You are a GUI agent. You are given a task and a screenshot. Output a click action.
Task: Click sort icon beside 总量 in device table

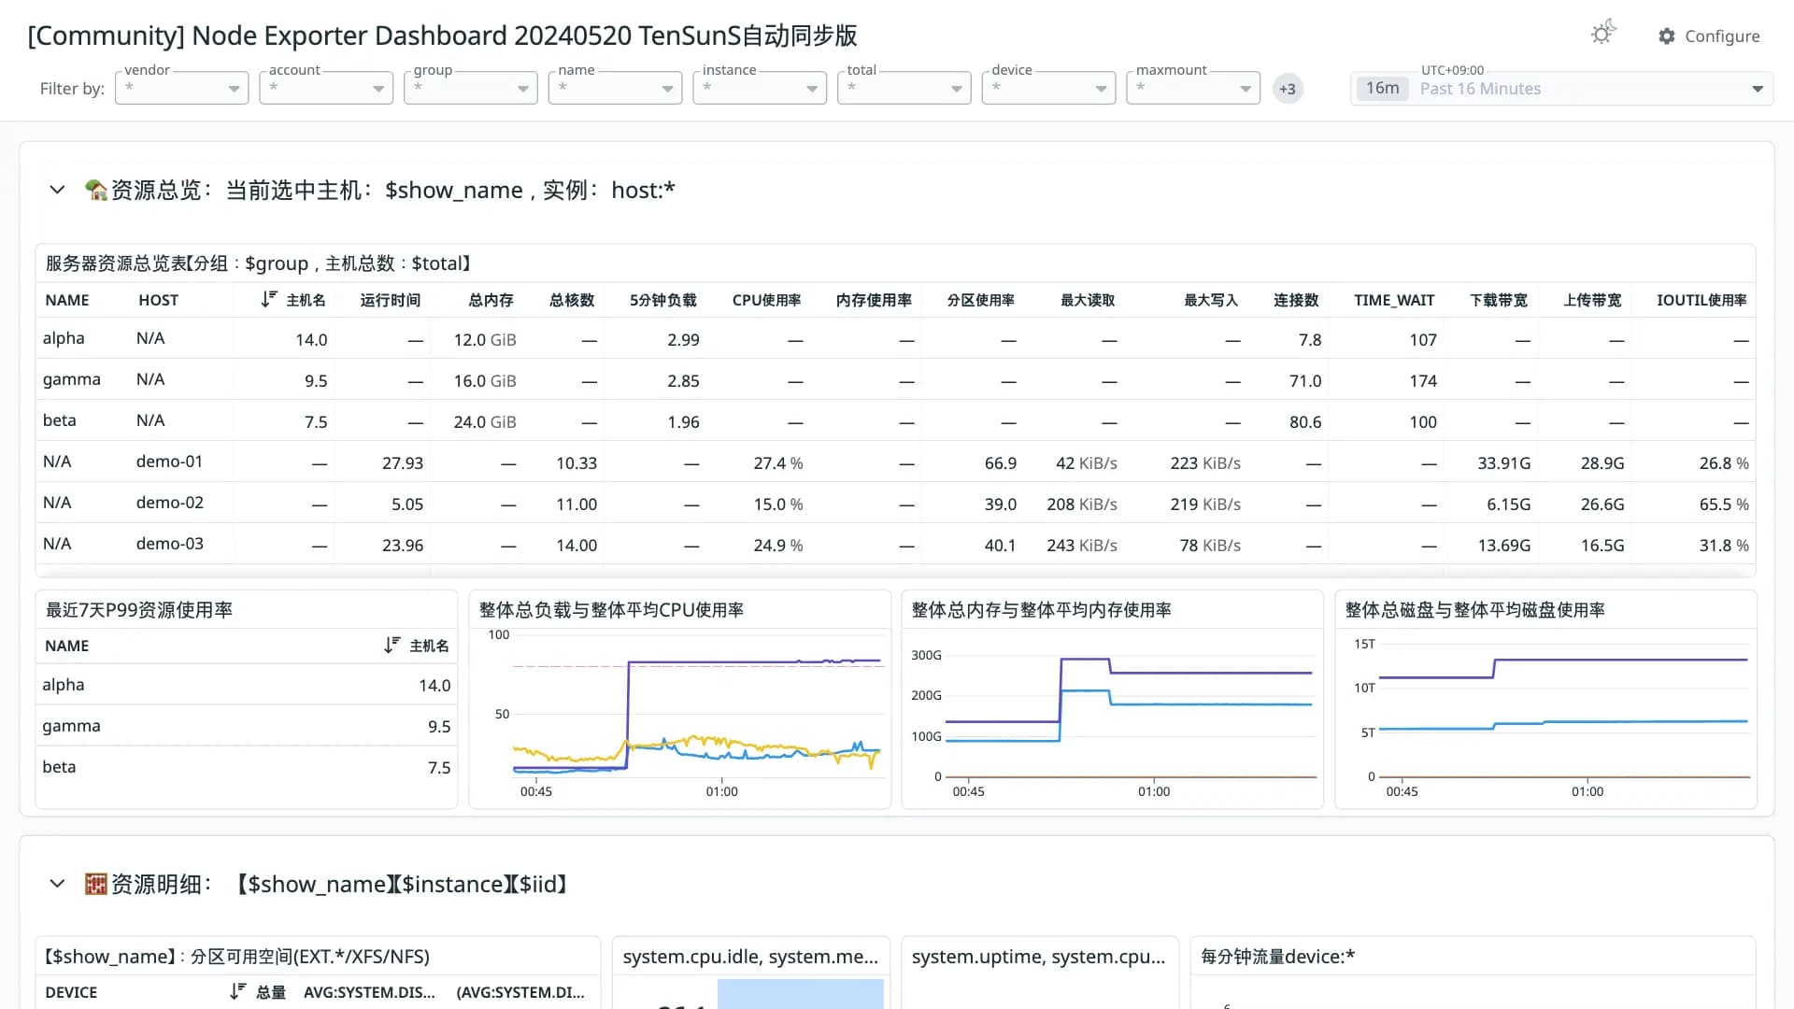point(238,991)
